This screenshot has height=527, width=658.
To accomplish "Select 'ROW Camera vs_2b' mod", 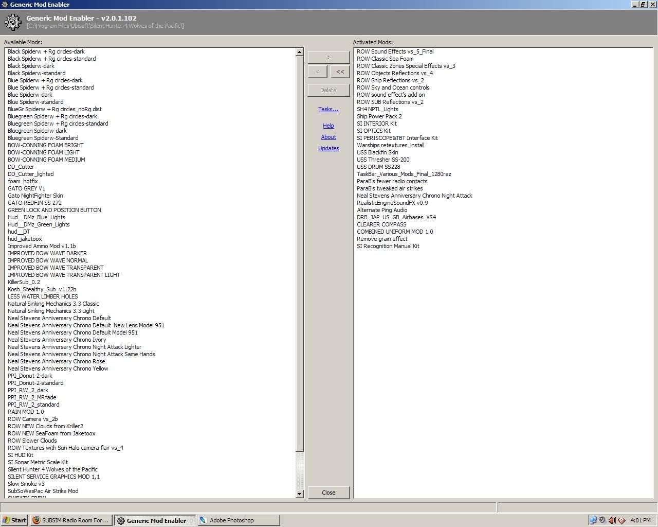I will [32, 419].
